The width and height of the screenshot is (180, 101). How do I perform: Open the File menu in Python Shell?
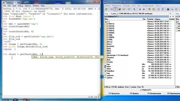(4, 6)
